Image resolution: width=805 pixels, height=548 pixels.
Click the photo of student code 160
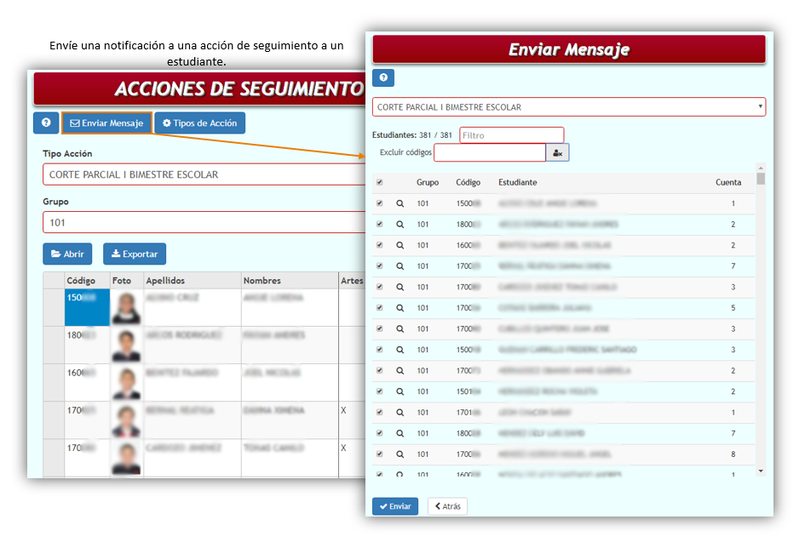coord(126,383)
